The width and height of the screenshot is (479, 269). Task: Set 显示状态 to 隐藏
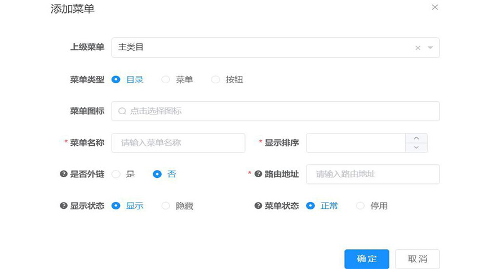[x=166, y=206]
